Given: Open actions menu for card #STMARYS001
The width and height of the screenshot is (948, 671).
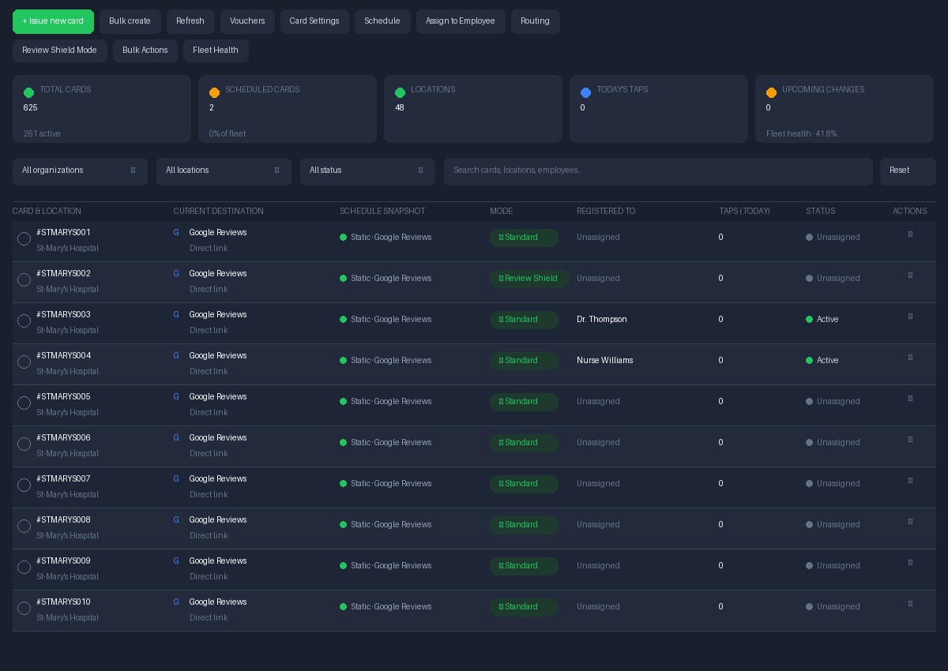Looking at the screenshot, I should pos(910,234).
